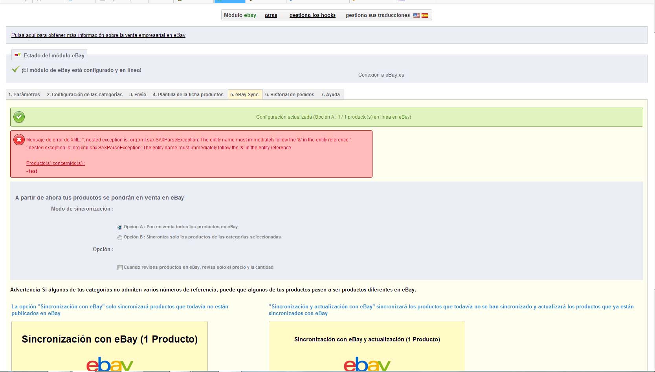Click the Producto(s) concernido(s) link
Viewport: 655px width, 372px height.
pyautogui.click(x=55, y=163)
